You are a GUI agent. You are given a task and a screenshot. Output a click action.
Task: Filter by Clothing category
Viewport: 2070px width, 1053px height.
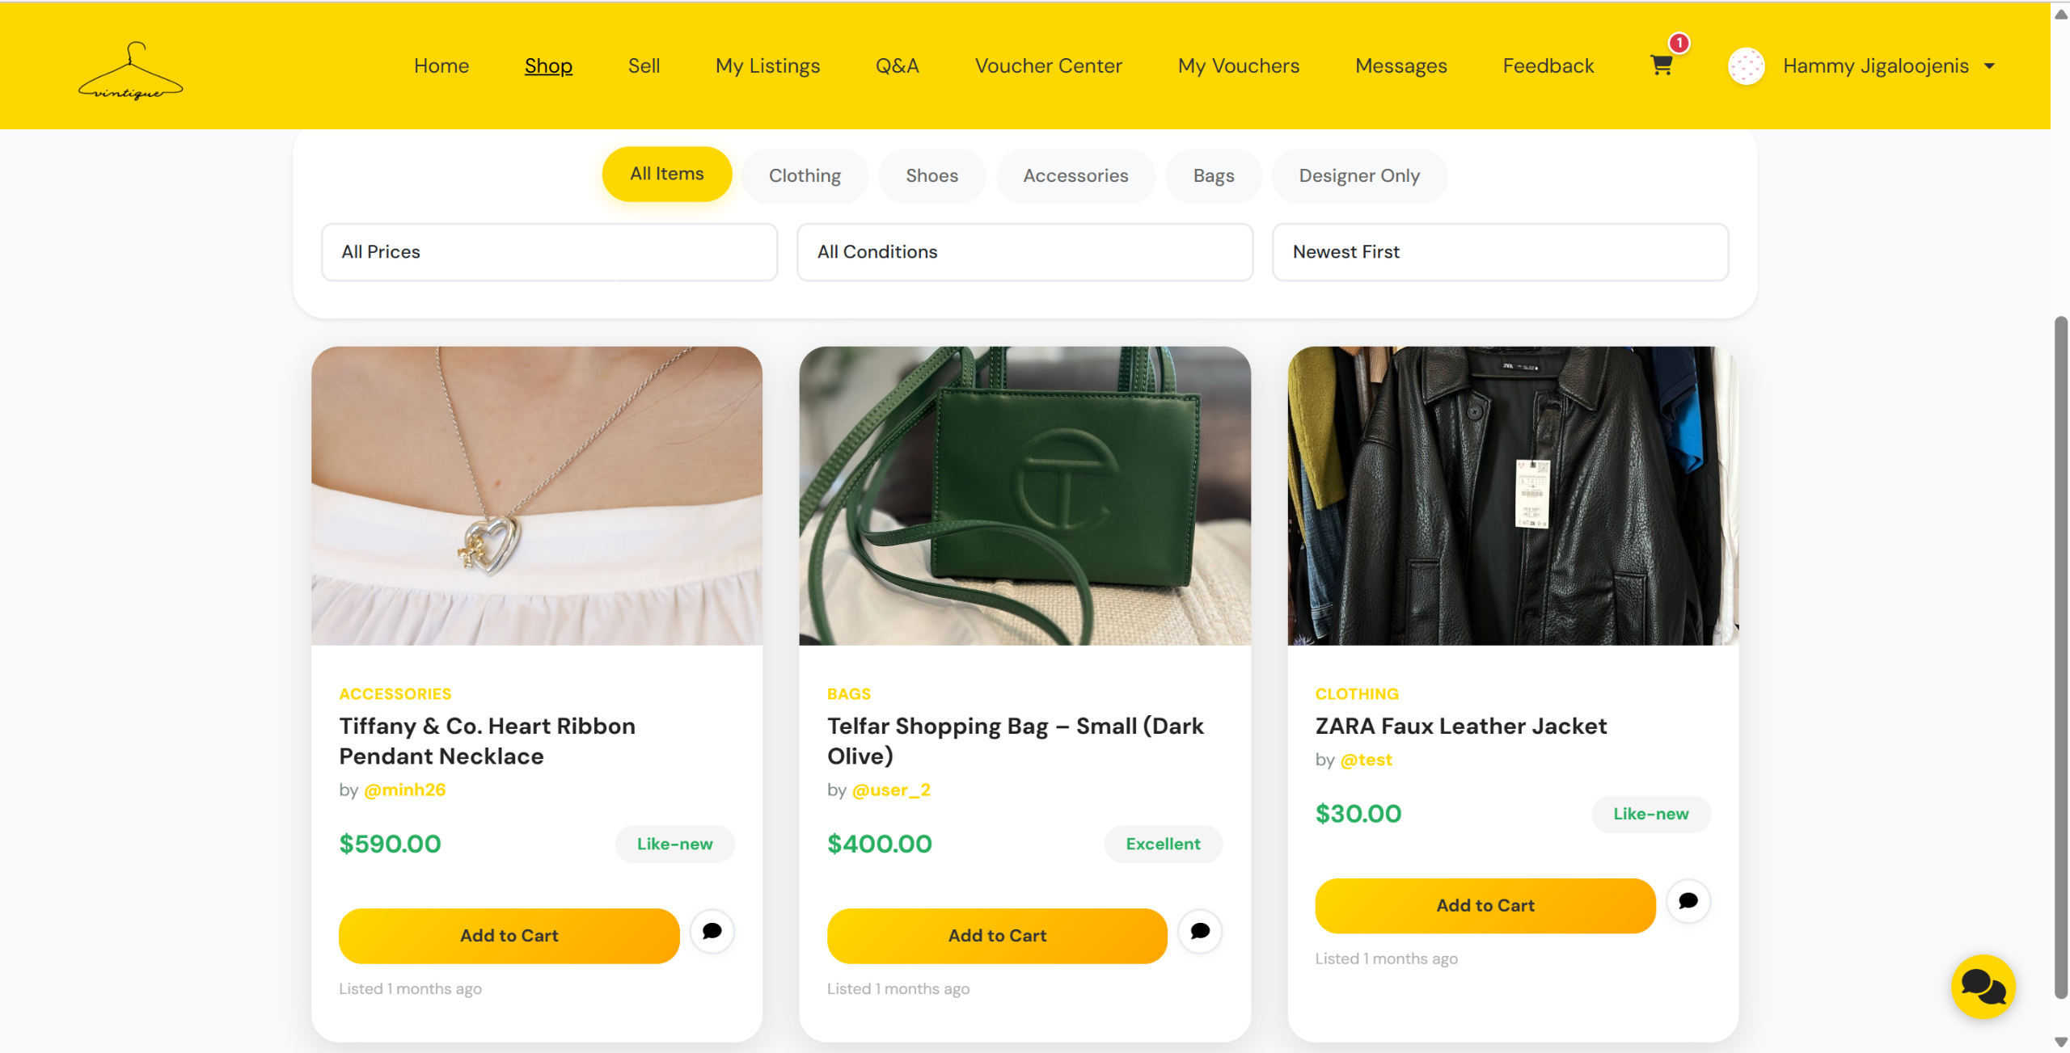pos(805,175)
